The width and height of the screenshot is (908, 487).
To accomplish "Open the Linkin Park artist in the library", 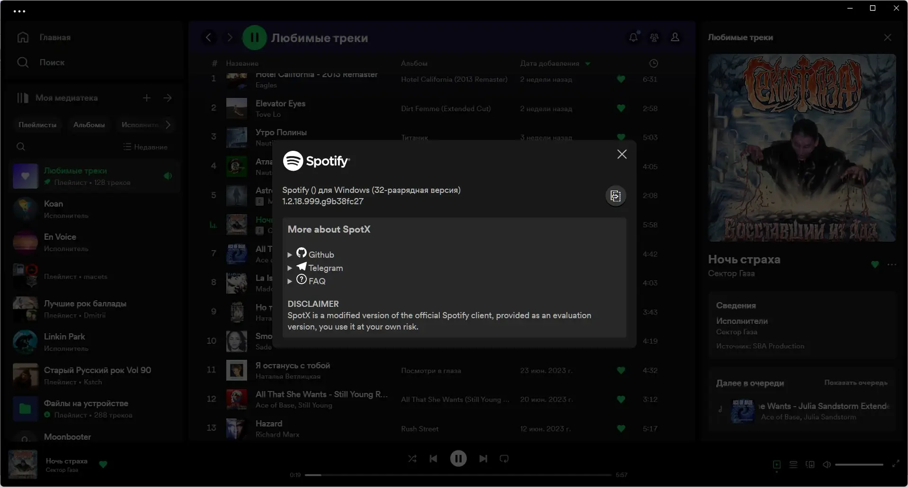I will click(x=64, y=337).
